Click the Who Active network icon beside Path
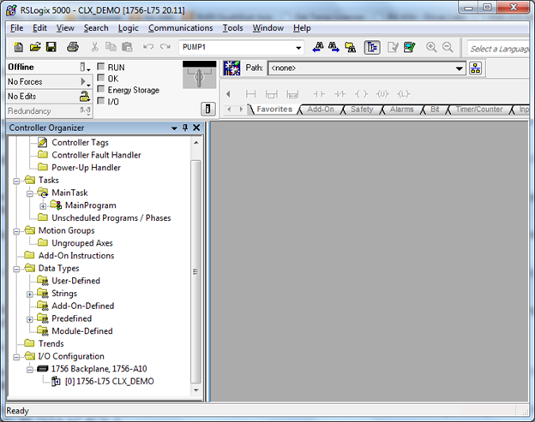 pyautogui.click(x=476, y=68)
